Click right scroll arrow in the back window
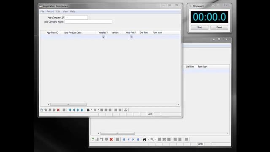This screenshot has width=270, height=152. (x=228, y=133)
